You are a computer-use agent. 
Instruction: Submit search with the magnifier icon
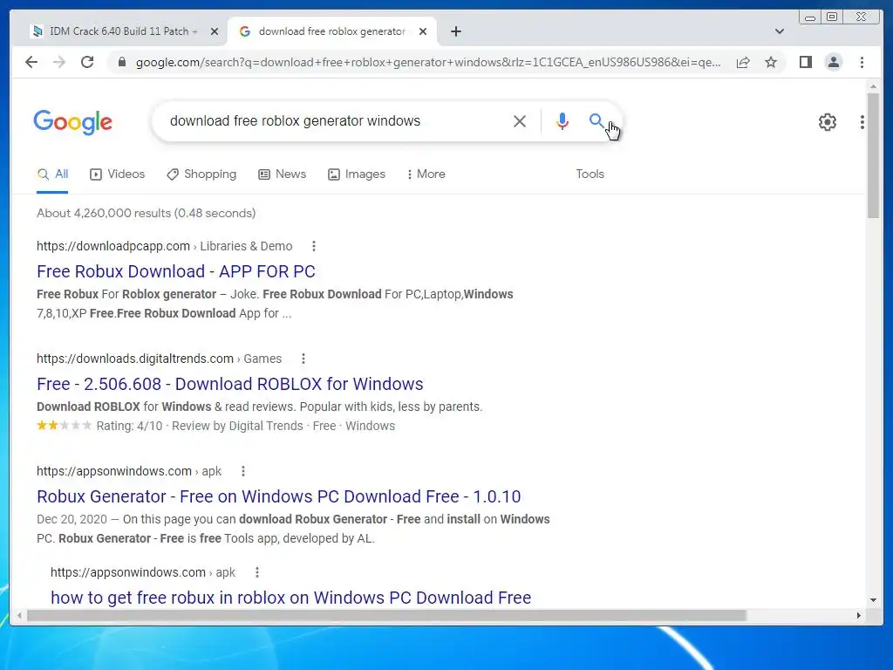596,120
